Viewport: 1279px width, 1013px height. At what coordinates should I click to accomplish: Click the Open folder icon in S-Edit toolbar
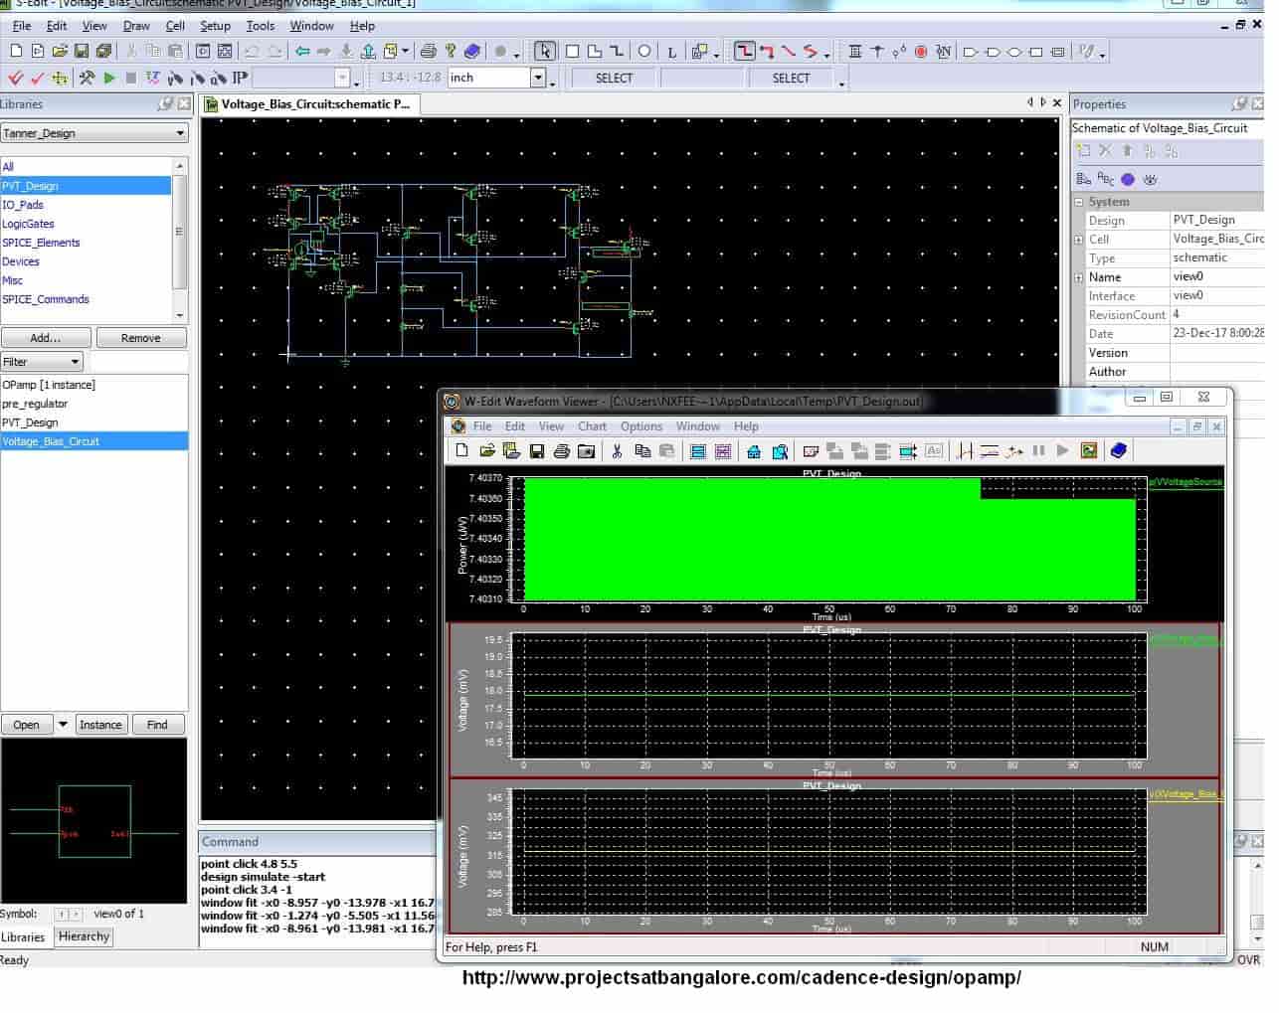[60, 51]
